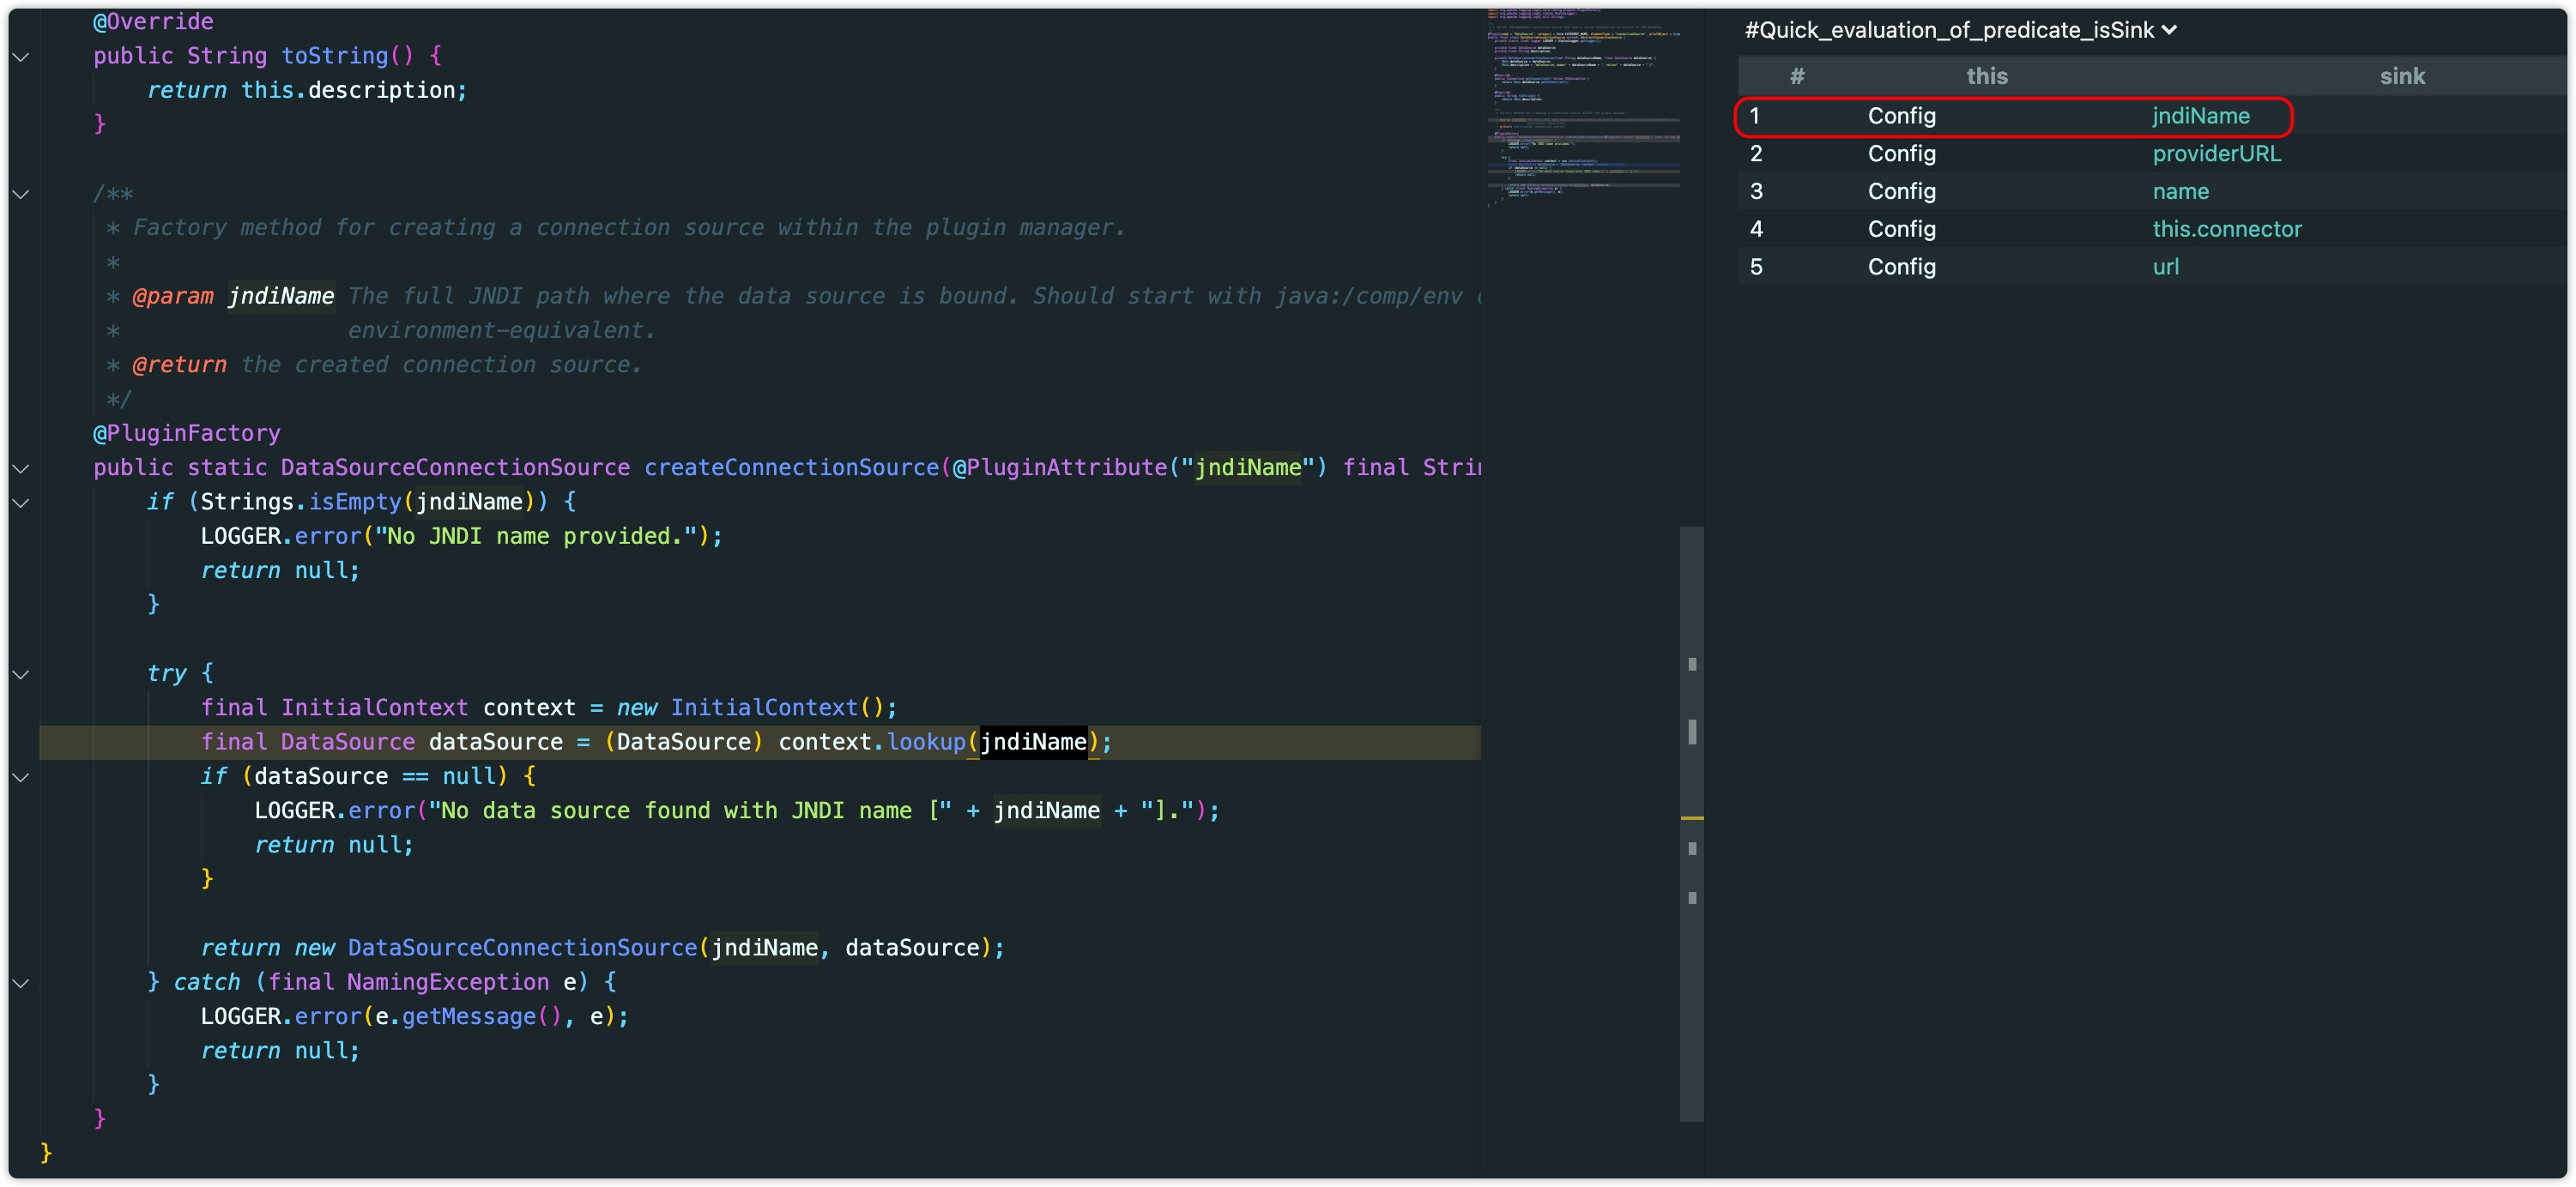Collapse the dataSource == null if fold arrow
This screenshot has height=1187, width=2576.
coord(21,777)
